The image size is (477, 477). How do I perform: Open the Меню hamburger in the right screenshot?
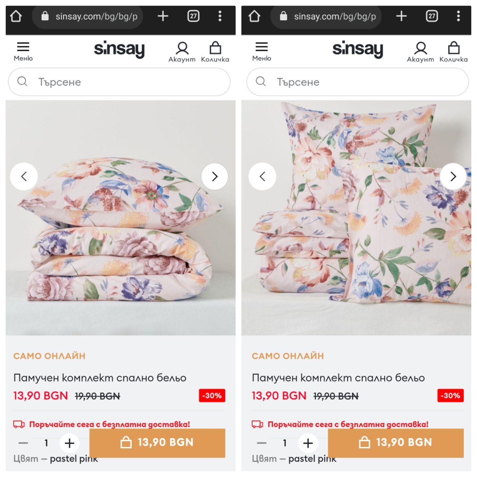pyautogui.click(x=261, y=51)
